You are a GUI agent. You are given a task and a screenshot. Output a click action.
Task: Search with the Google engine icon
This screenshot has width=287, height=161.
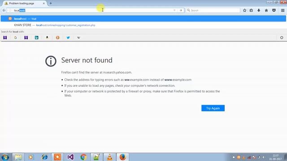click(16, 38)
